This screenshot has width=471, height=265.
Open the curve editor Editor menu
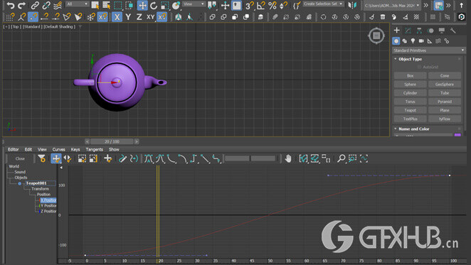coord(14,149)
